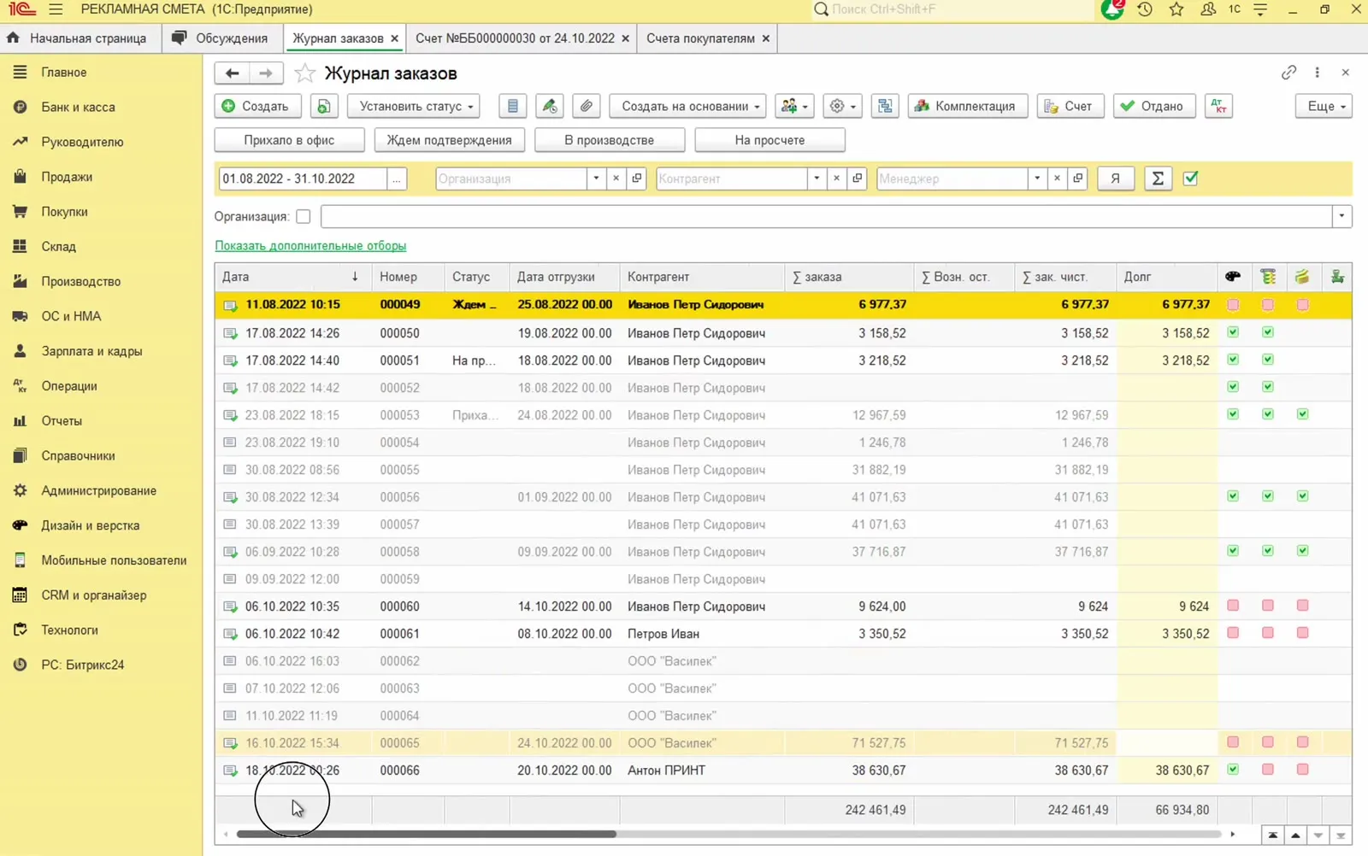Get link to this form icon
Viewport: 1368px width, 856px height.
(1288, 73)
